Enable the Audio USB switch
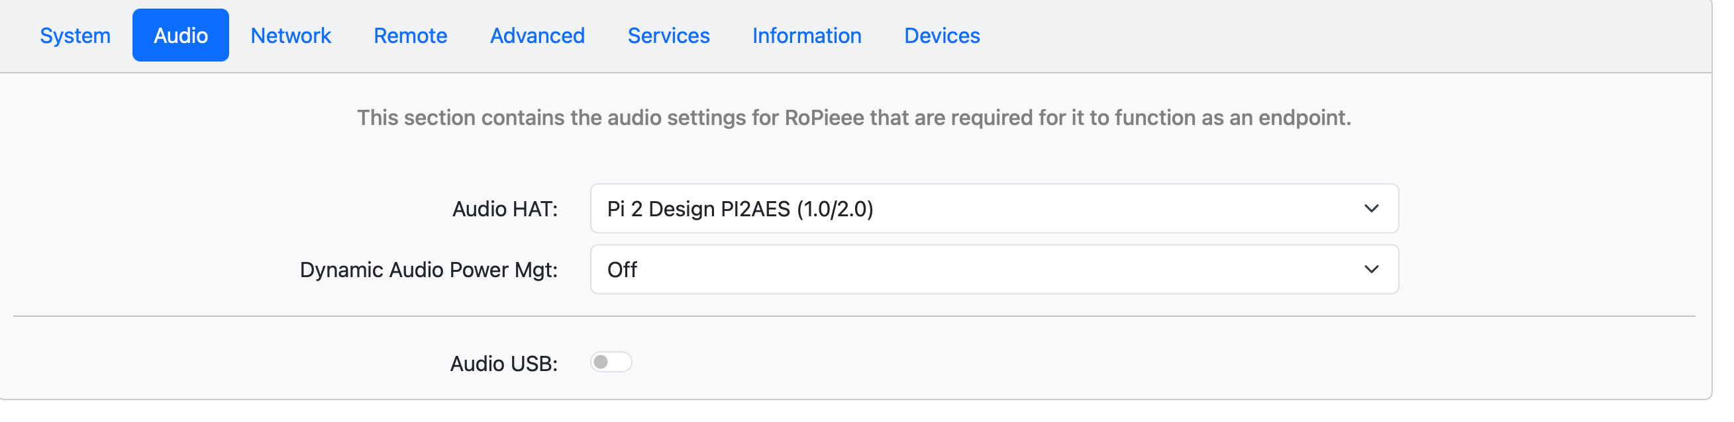1734x422 pixels. pos(611,362)
